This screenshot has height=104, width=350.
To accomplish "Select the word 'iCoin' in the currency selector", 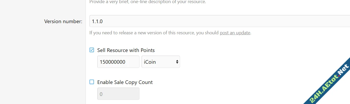I will (x=150, y=62).
